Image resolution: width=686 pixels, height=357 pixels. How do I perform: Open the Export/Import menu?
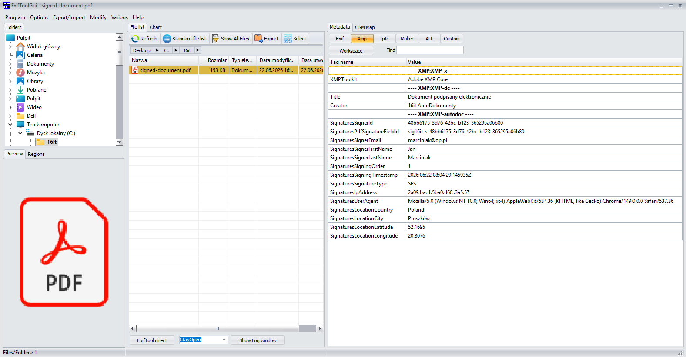point(69,17)
